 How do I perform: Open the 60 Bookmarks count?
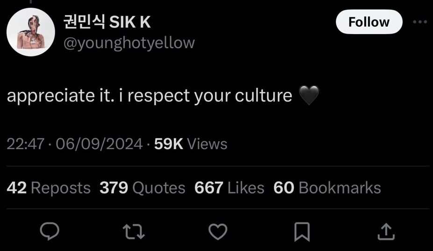(x=327, y=188)
